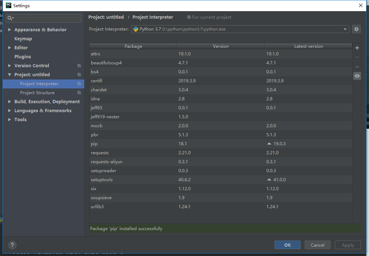Click the copy icon beside Project Interpreter
This screenshot has width=369, height=256.
coord(79,84)
